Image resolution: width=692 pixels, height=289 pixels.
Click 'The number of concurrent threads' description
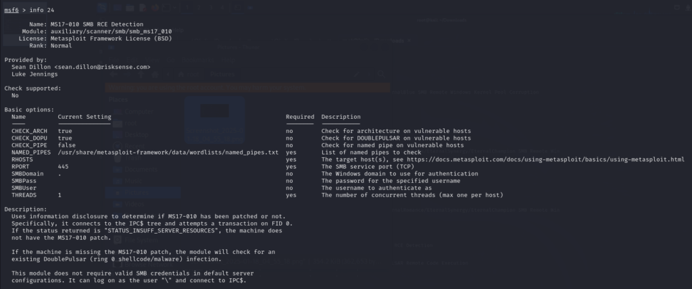click(x=412, y=194)
